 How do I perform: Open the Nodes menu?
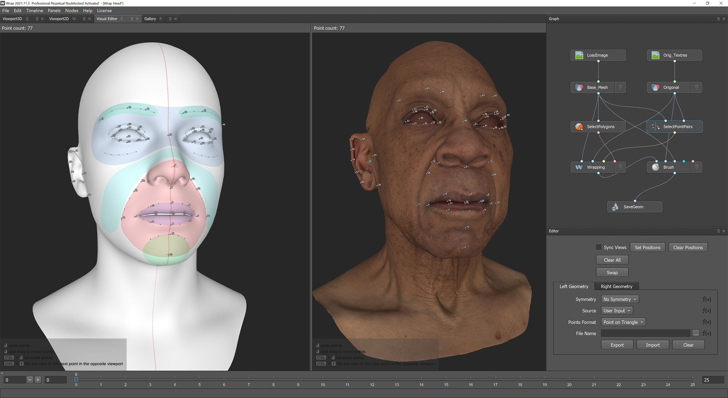pos(72,10)
